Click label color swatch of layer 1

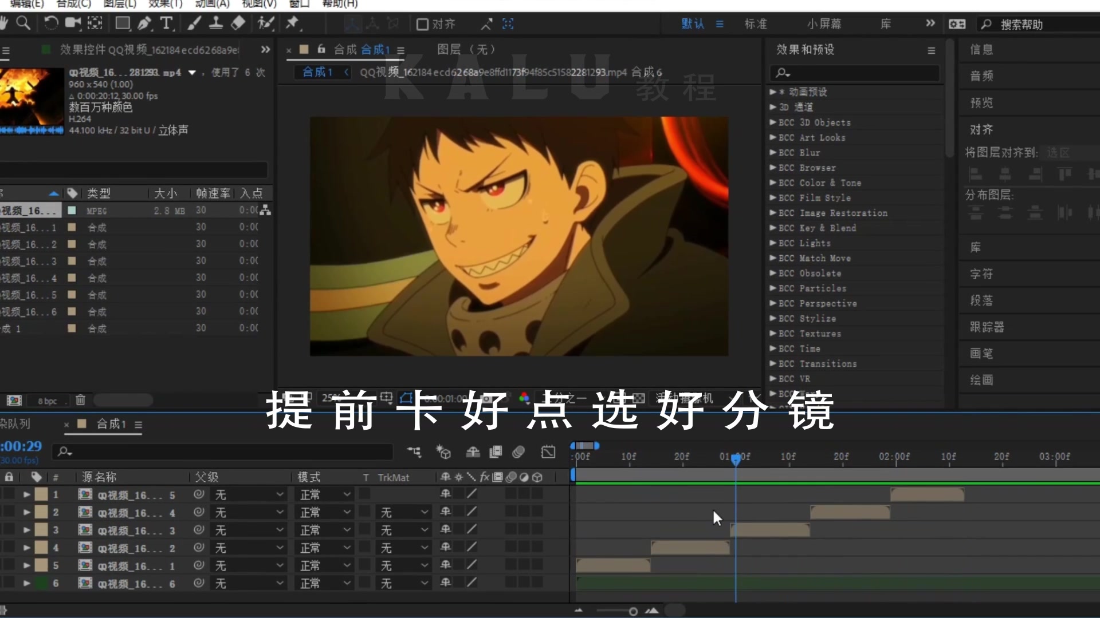point(41,494)
